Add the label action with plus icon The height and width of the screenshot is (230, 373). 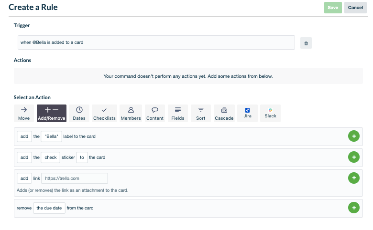pyautogui.click(x=354, y=136)
